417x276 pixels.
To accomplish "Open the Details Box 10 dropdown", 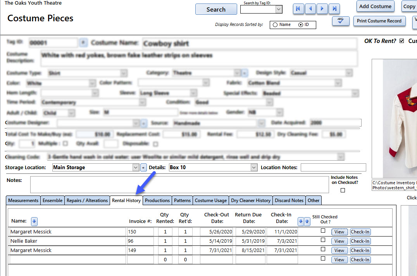I will point(254,168).
